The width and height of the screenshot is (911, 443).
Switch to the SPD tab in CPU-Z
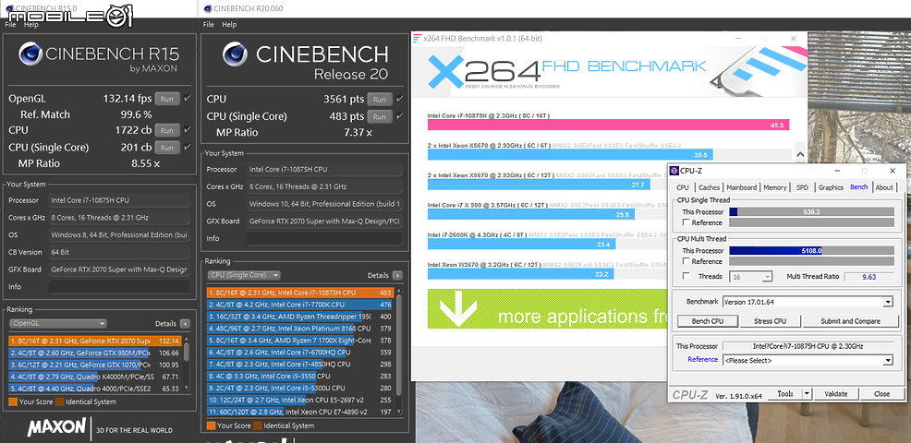802,187
